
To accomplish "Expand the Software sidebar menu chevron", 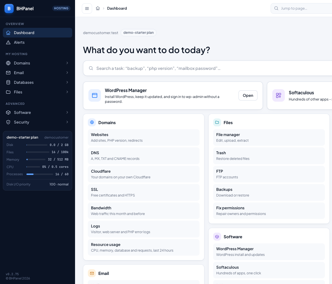I will tap(67, 112).
